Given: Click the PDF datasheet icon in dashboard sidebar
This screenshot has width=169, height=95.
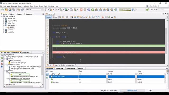Looking at the screenshot, I should click(2, 64).
